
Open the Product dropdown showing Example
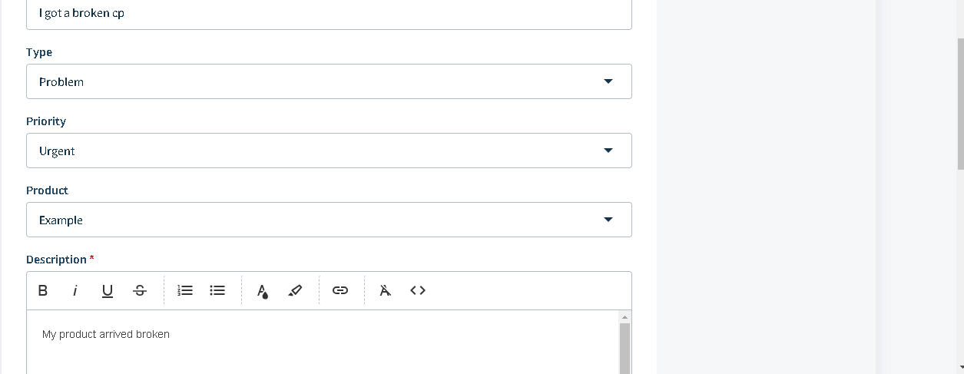[x=329, y=220]
